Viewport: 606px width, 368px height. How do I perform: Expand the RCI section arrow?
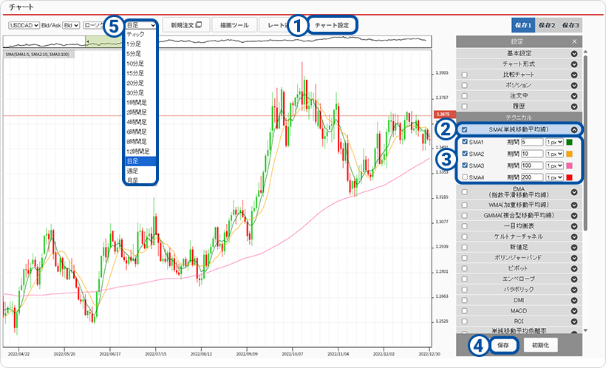point(574,321)
